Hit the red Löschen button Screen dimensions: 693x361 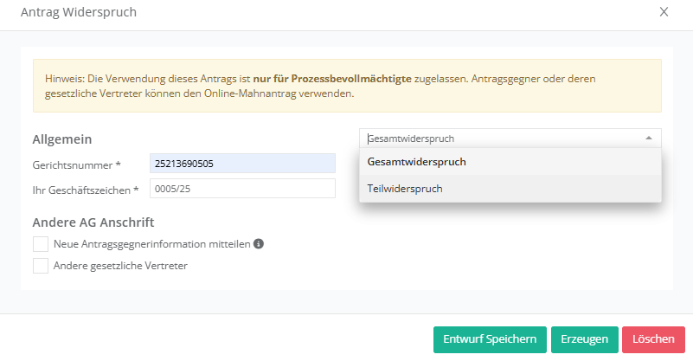(x=653, y=339)
